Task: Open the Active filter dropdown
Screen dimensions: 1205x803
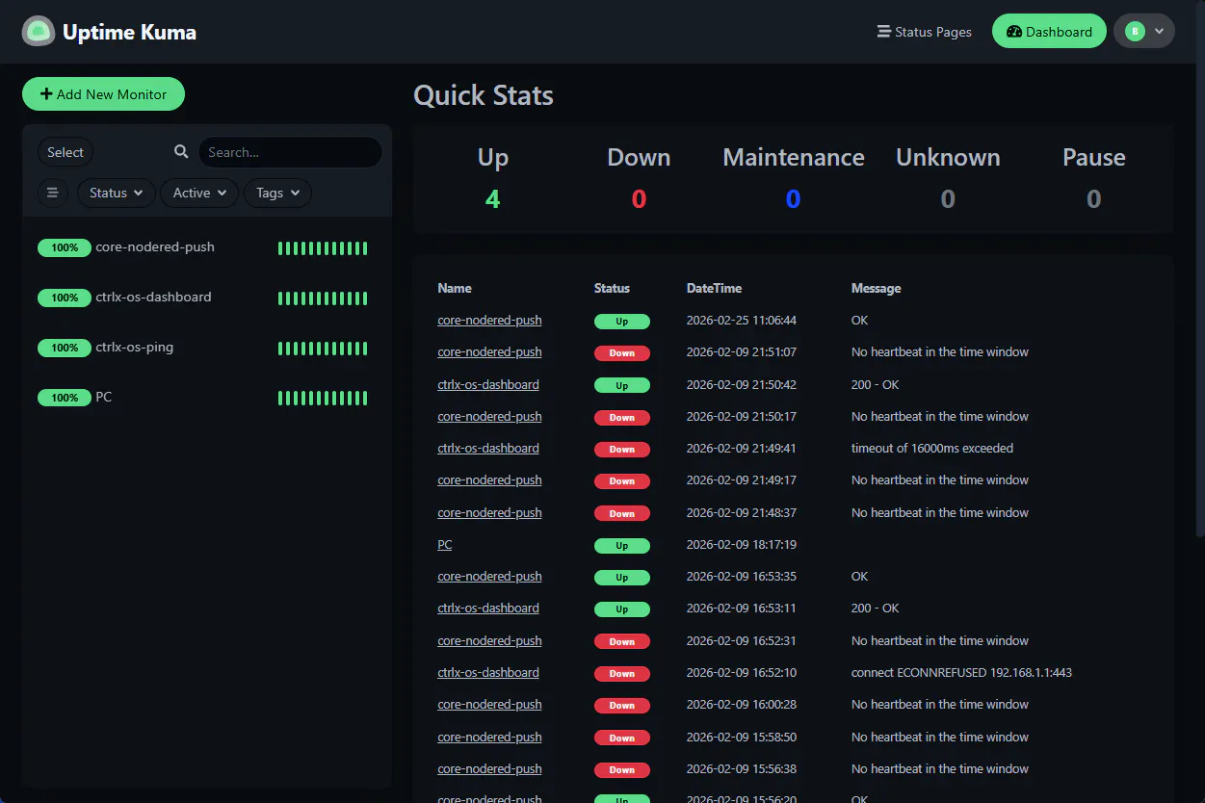Action: (x=199, y=193)
